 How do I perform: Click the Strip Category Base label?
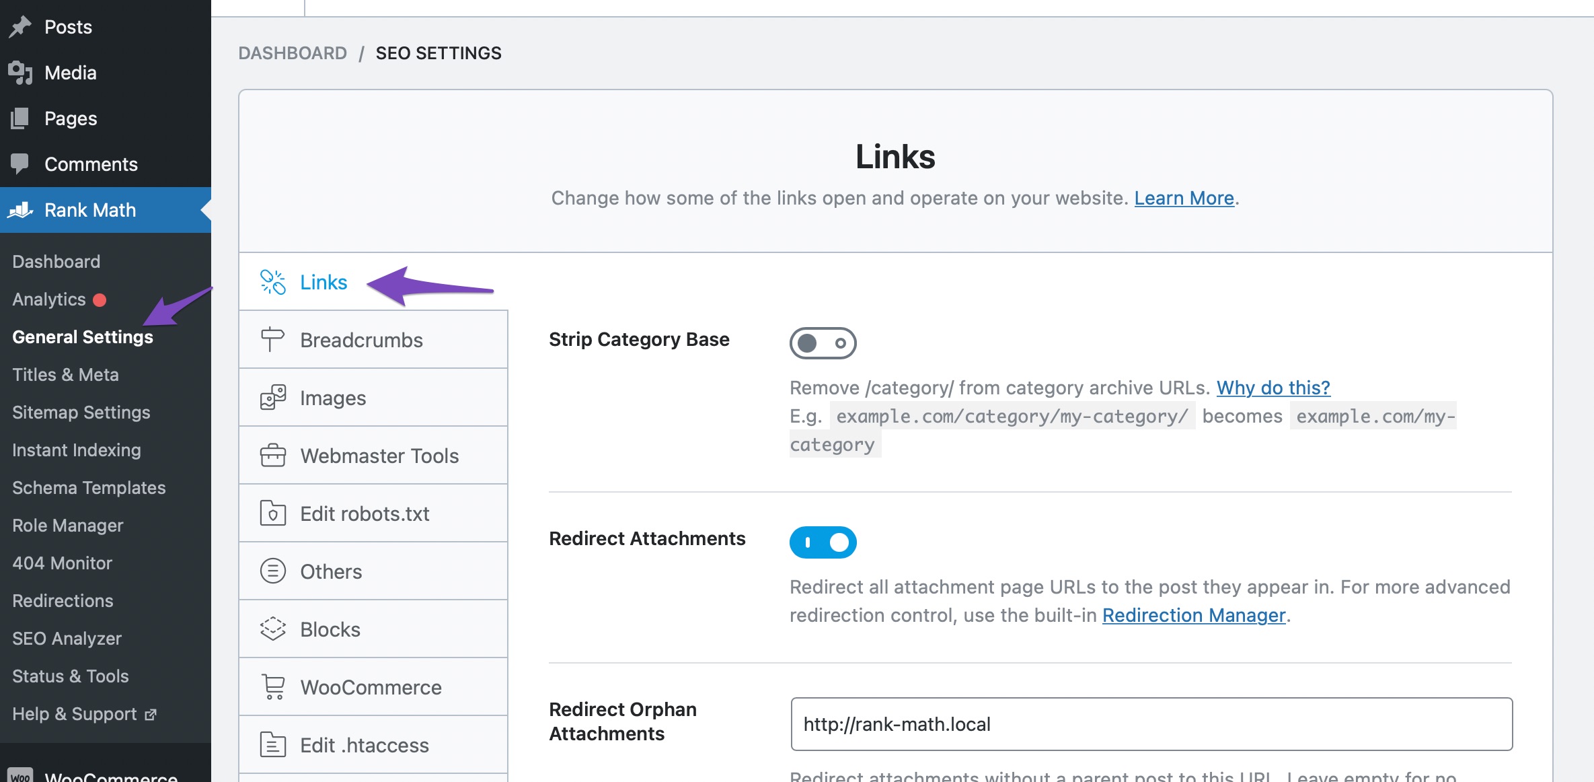639,339
